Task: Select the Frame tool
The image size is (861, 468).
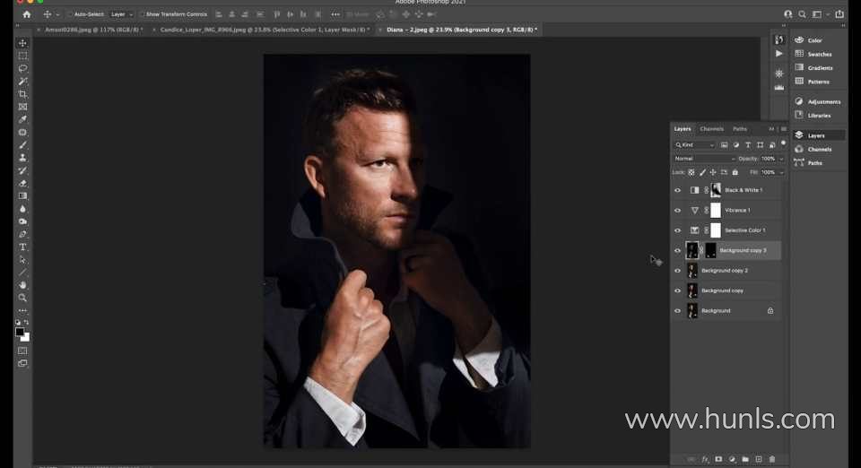Action: [22, 107]
